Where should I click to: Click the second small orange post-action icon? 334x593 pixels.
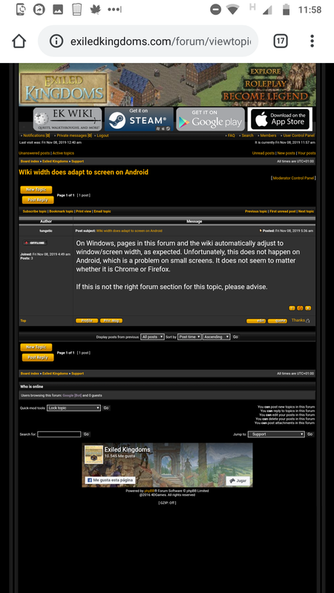coord(300,308)
